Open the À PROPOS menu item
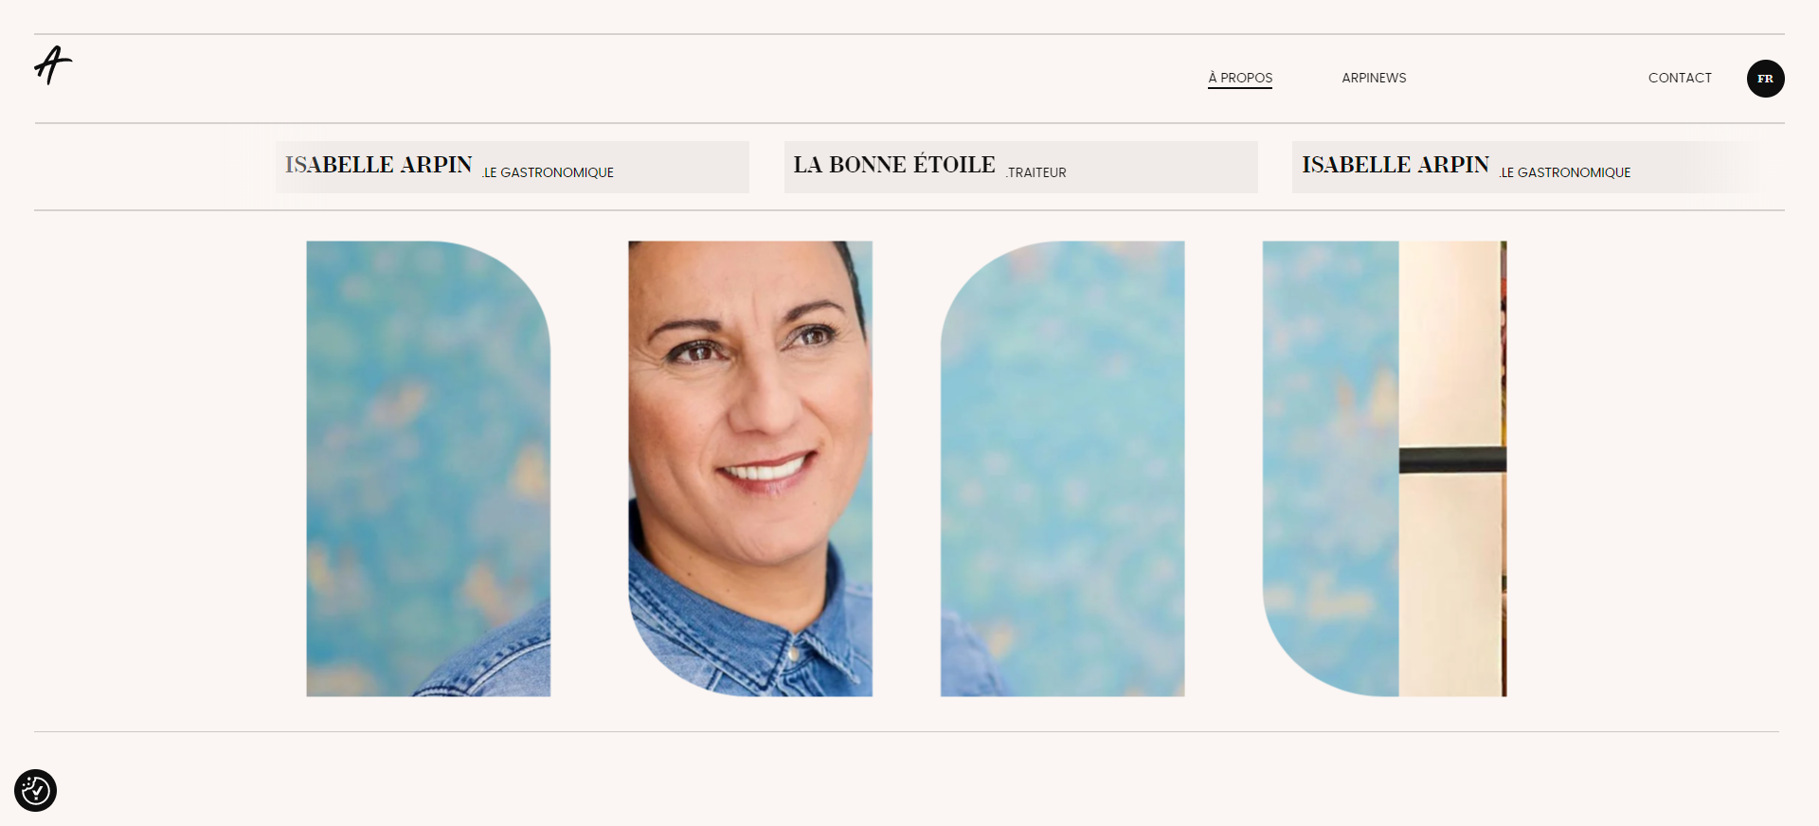Viewport: 1819px width, 826px height. tap(1240, 78)
